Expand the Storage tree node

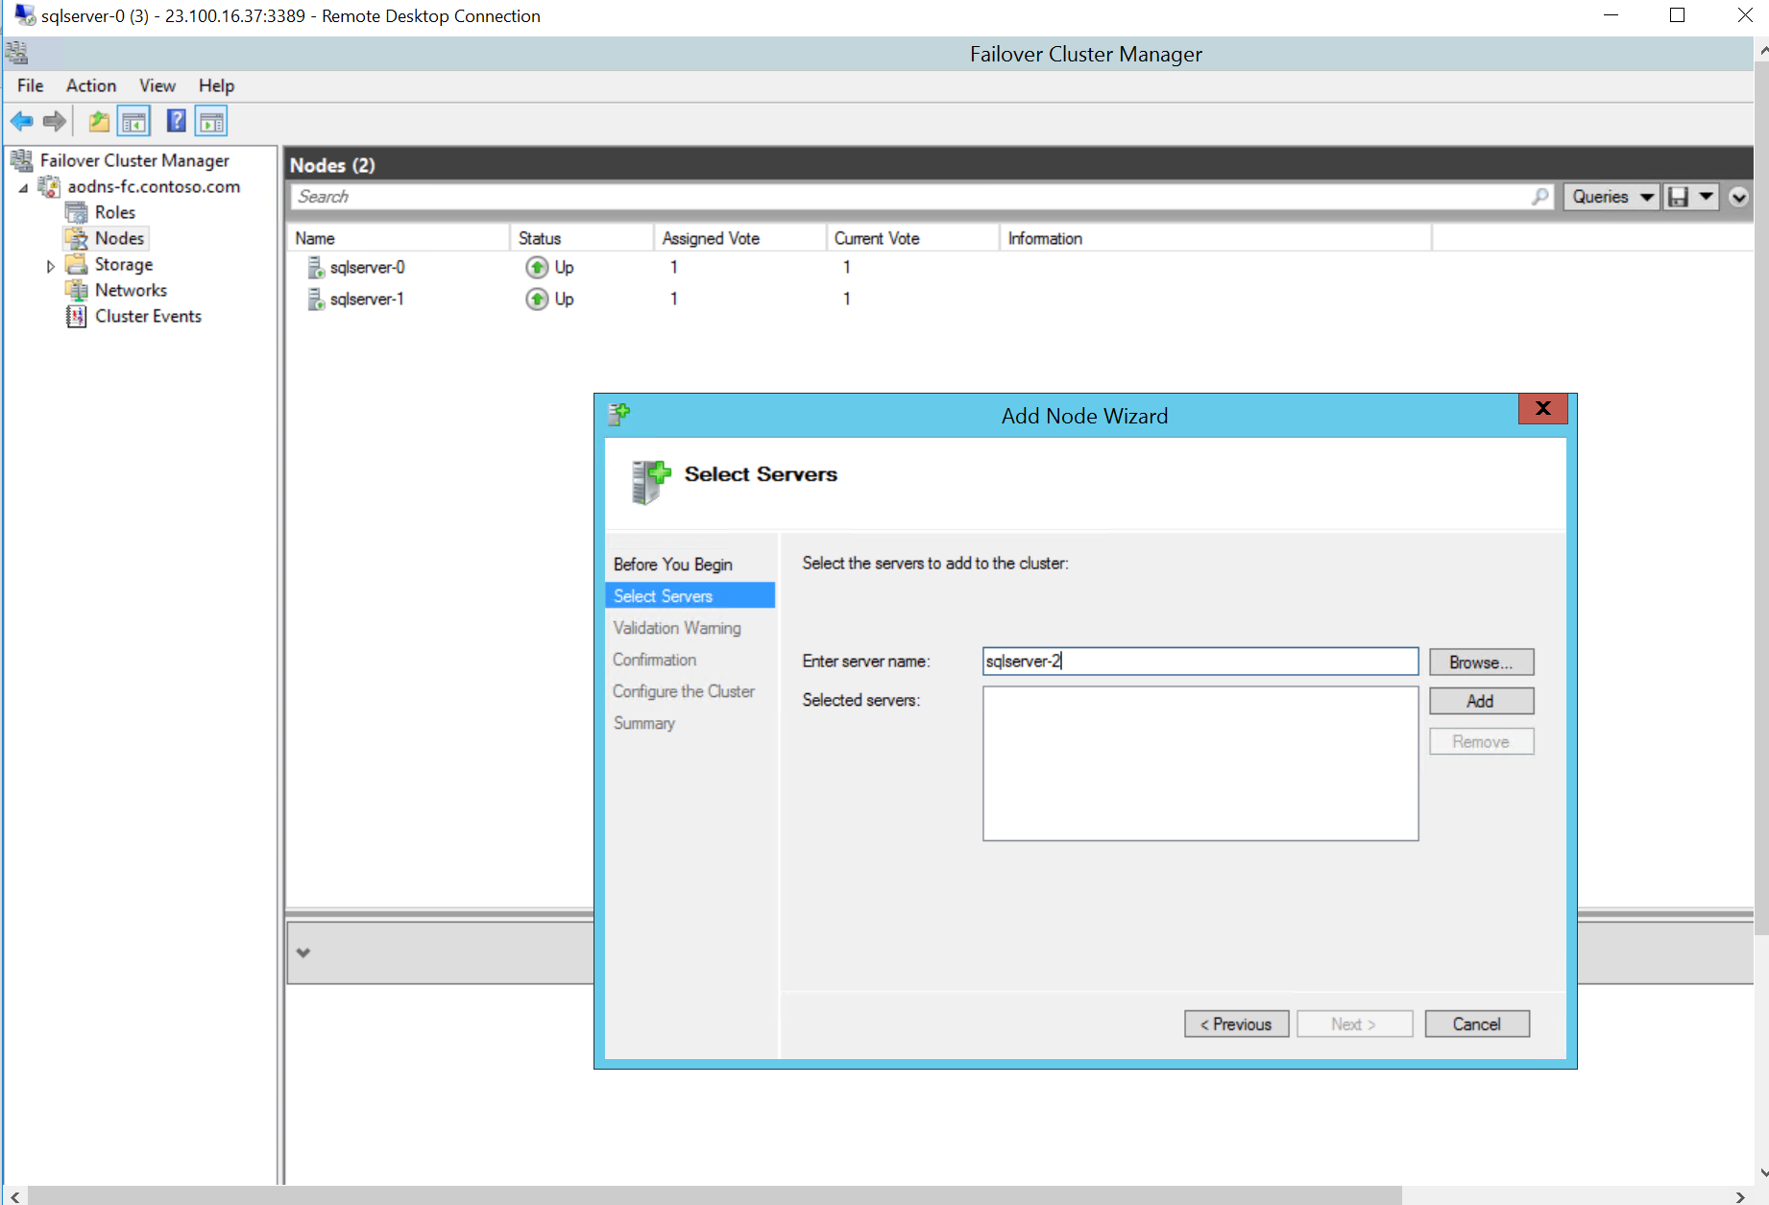(x=51, y=266)
